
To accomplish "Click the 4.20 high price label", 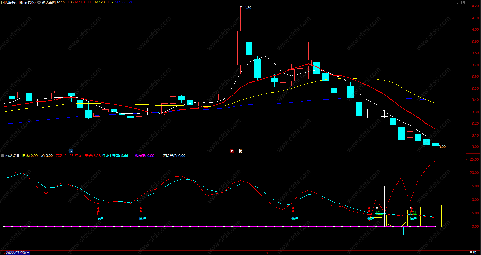I will [248, 8].
